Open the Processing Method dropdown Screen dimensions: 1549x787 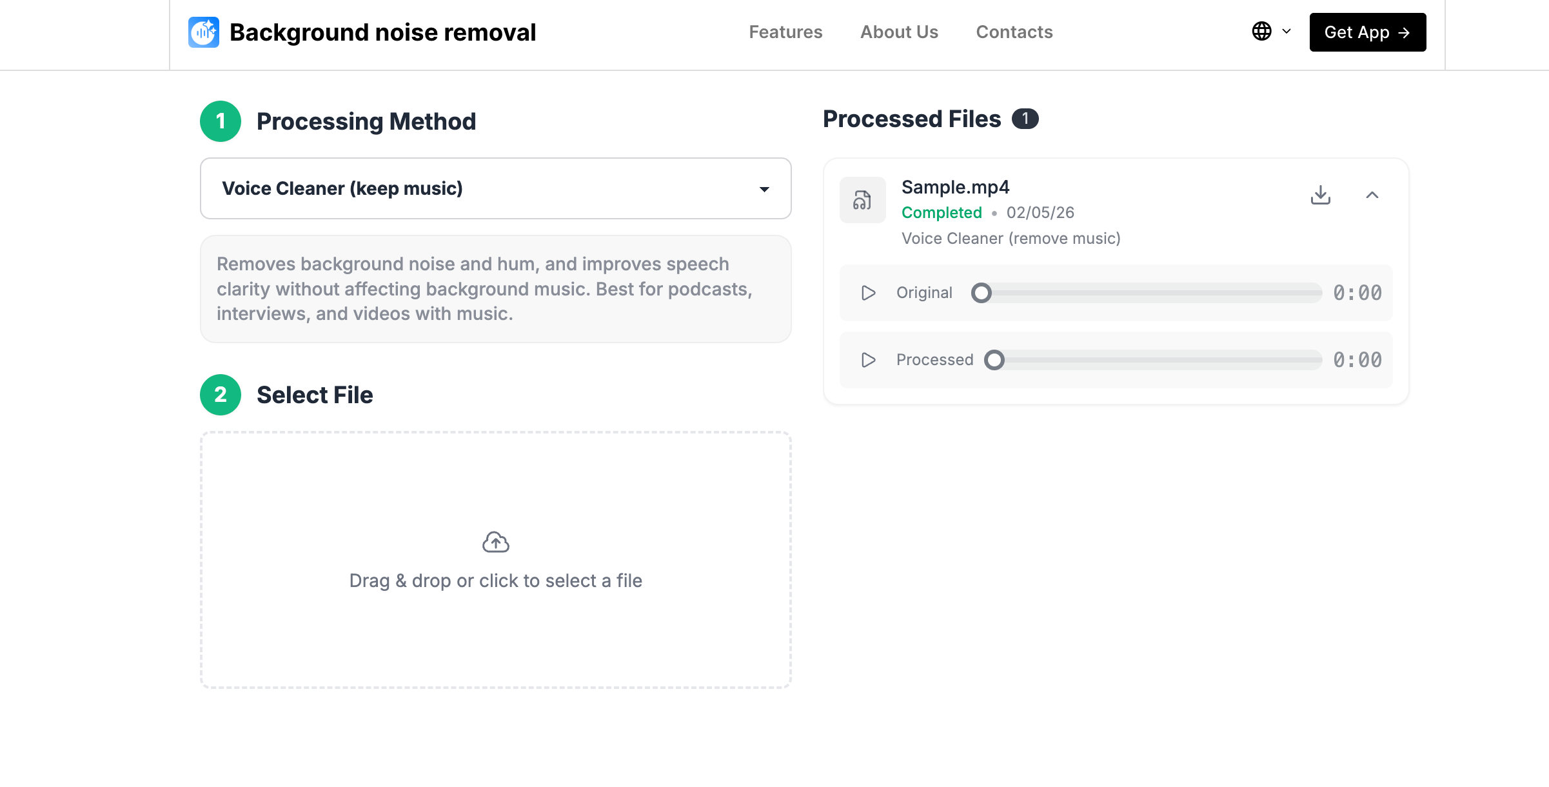(495, 188)
